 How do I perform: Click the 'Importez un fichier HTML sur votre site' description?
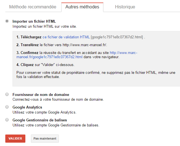click(x=44, y=26)
